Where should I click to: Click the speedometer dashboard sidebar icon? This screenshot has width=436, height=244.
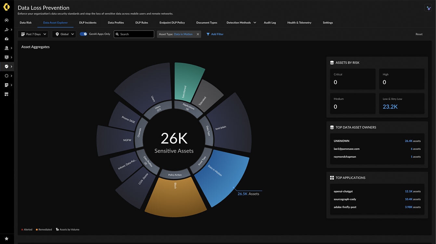7,39
